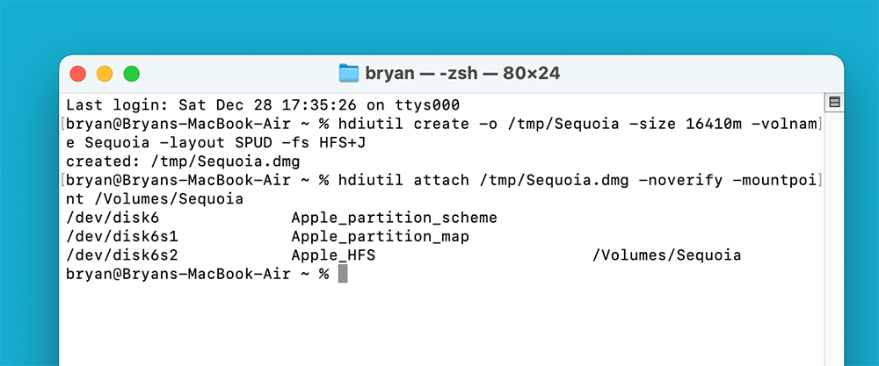The height and width of the screenshot is (366, 879).
Task: Minimize the Terminal with the yellow button
Action: (x=105, y=74)
